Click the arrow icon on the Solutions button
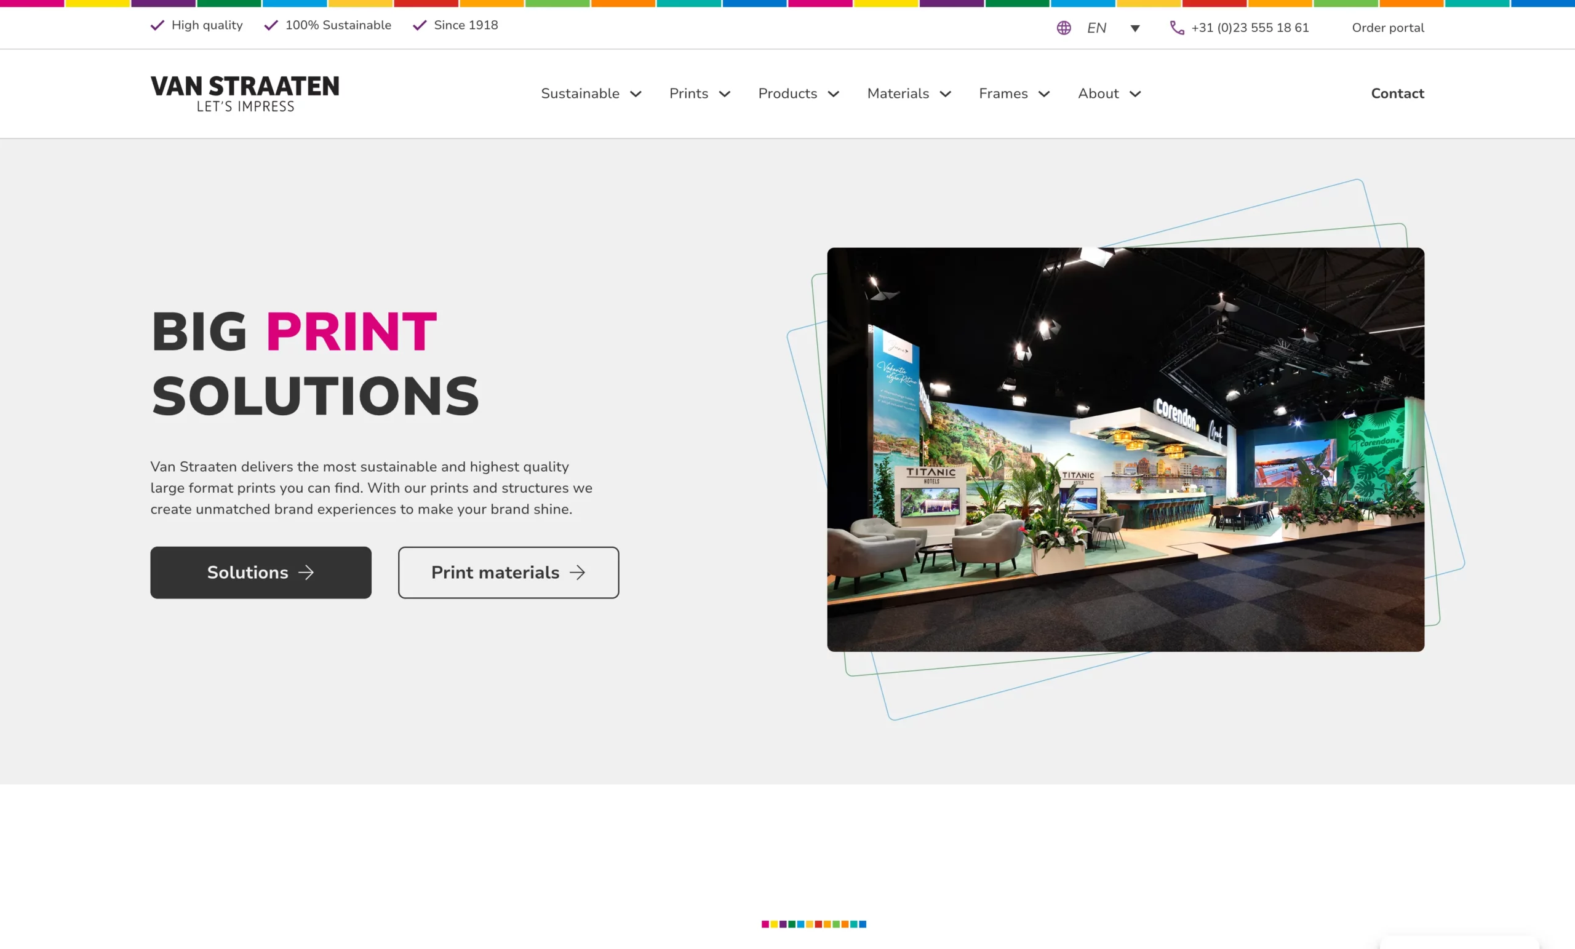 [306, 573]
